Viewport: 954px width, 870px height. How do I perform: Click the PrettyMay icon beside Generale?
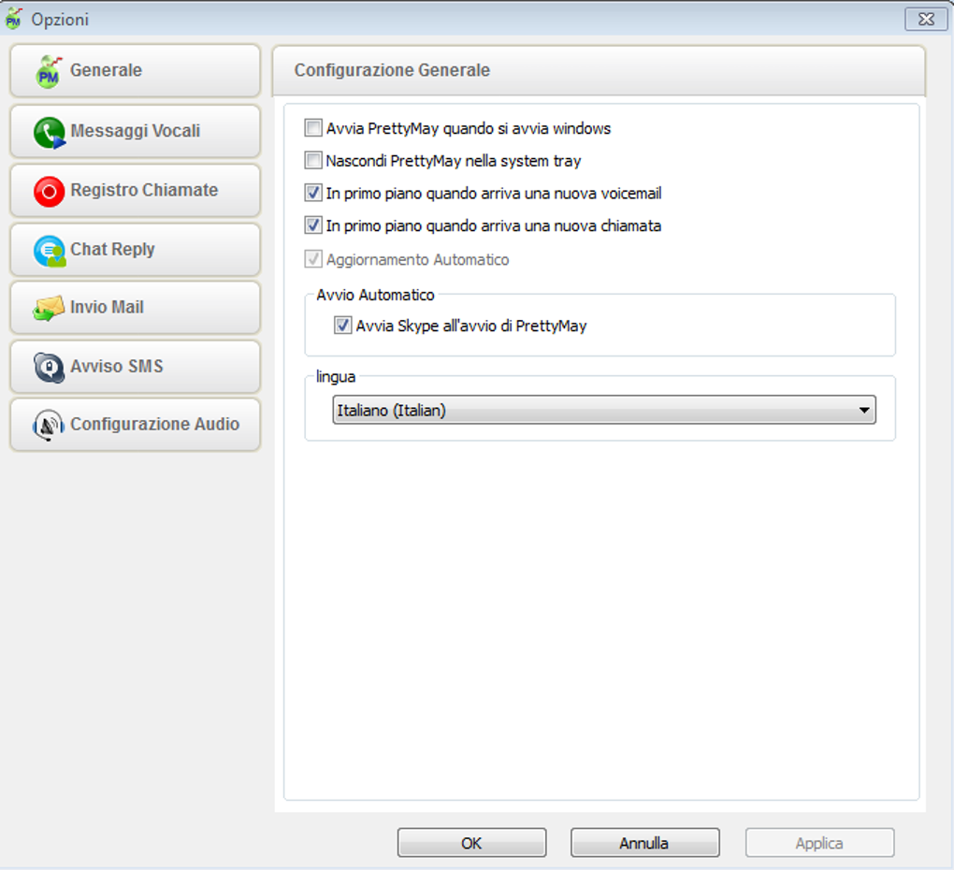pos(49,71)
